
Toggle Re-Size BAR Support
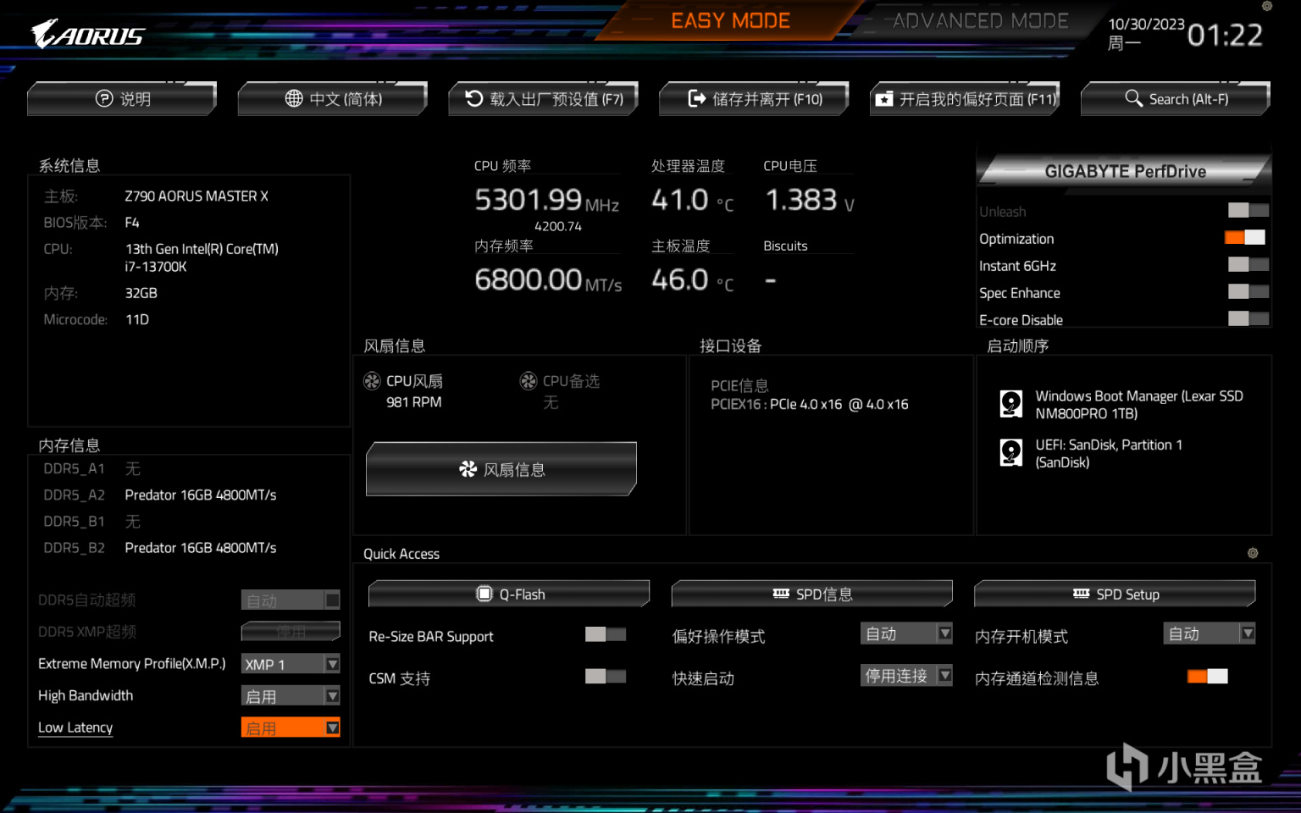(x=606, y=634)
